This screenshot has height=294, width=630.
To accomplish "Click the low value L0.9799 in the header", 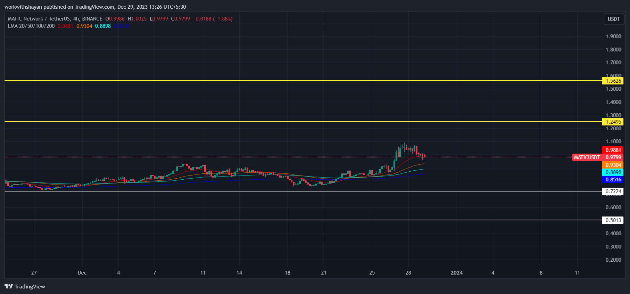I will click(159, 19).
